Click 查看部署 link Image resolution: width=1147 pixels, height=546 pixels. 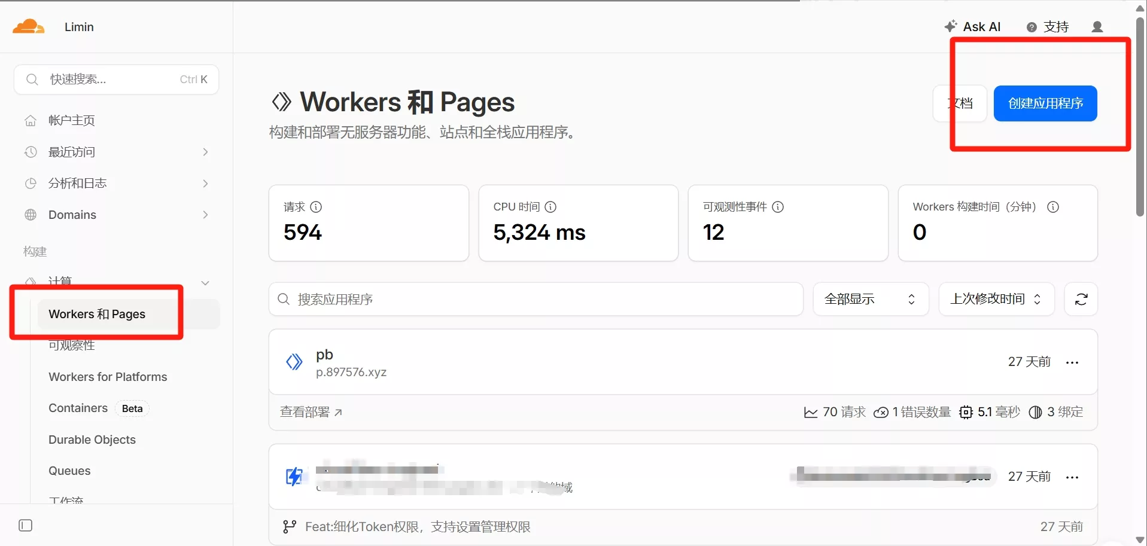[x=311, y=412]
